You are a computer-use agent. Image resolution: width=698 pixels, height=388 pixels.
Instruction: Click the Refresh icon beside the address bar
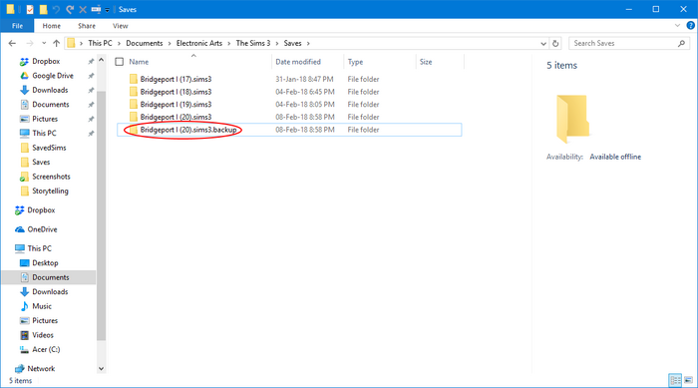[x=555, y=43]
